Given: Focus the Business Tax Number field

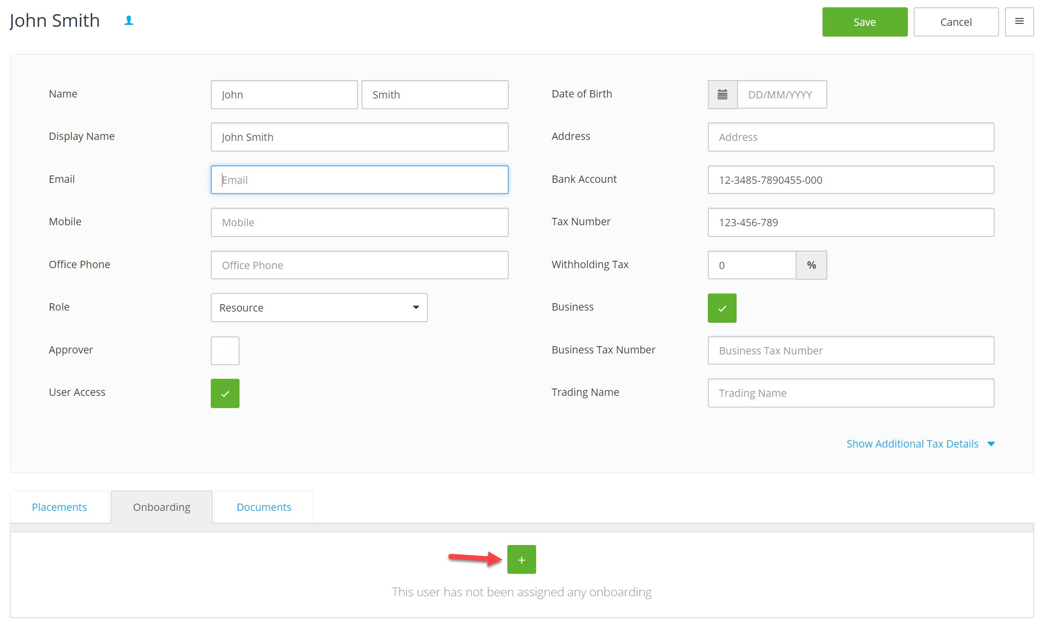Looking at the screenshot, I should coord(851,351).
